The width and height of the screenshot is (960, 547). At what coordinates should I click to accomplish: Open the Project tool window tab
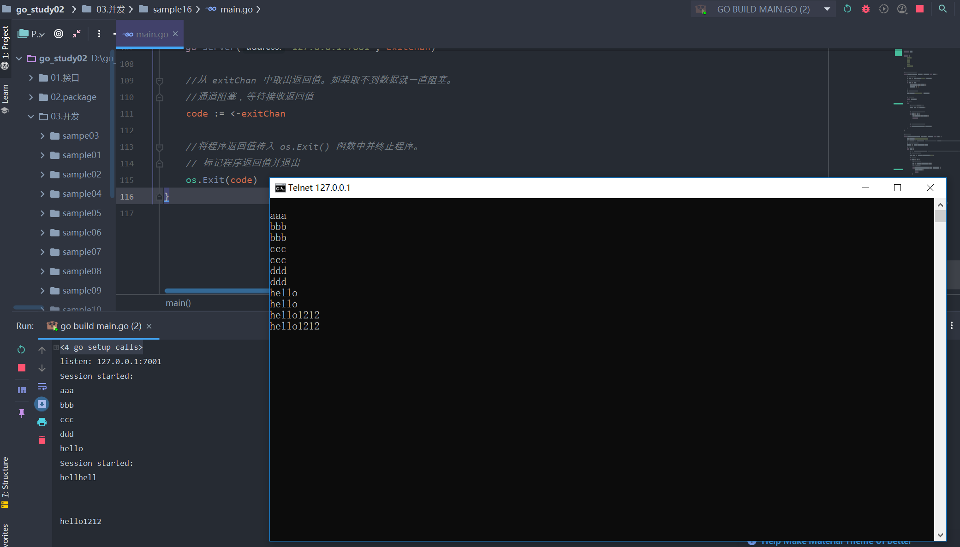click(x=5, y=47)
